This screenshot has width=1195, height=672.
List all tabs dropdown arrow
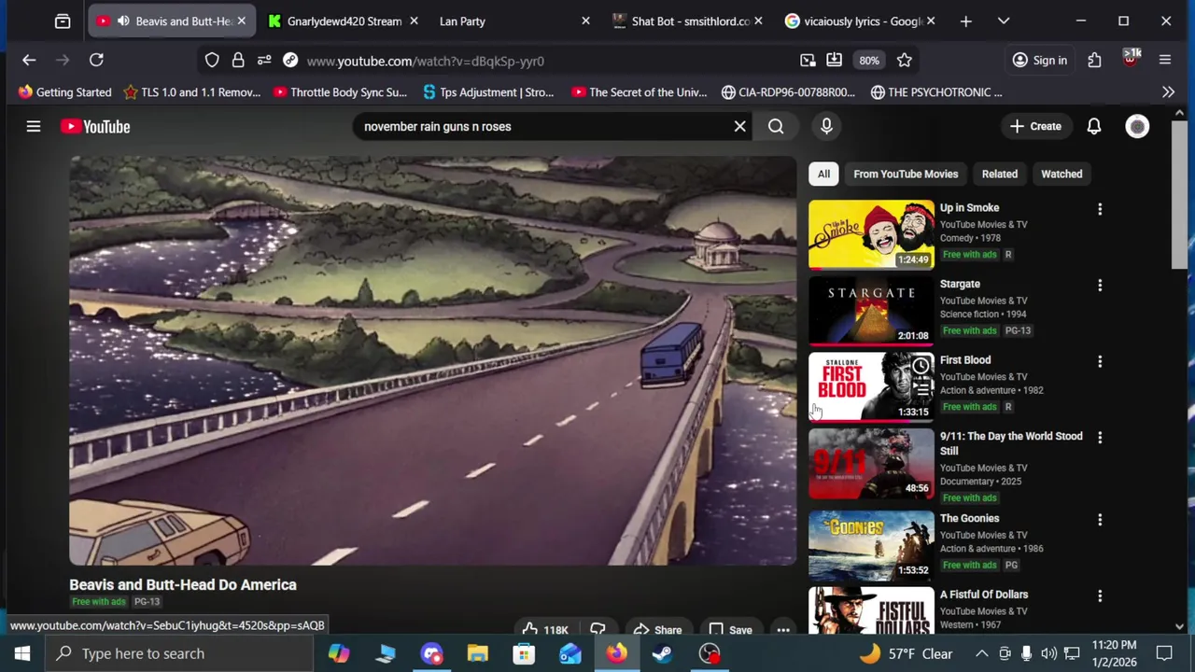[1004, 21]
